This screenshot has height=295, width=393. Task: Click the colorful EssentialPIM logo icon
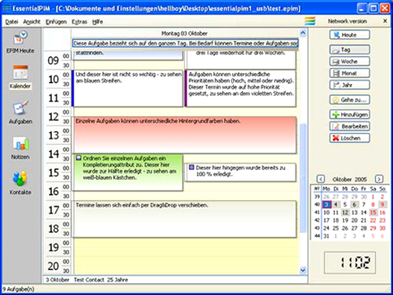(310, 21)
